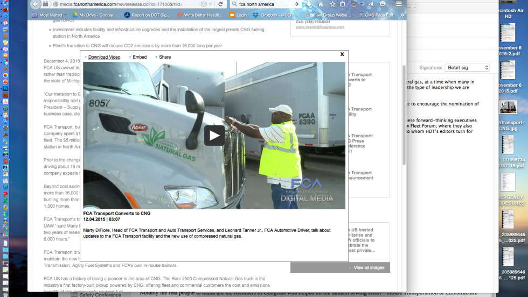Click the Share option in popup

pyautogui.click(x=164, y=57)
